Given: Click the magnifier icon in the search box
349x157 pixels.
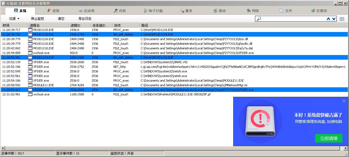Looking at the screenshot, I should pos(259,19).
